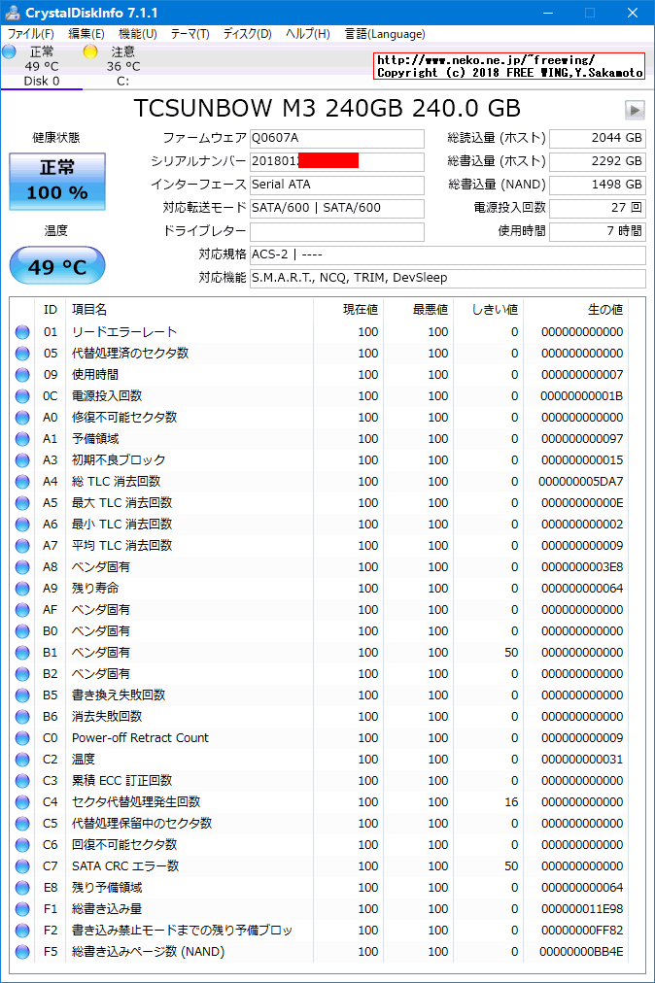Click the status orb for ID E8 残り予備領域
This screenshot has width=655, height=983.
[22, 887]
